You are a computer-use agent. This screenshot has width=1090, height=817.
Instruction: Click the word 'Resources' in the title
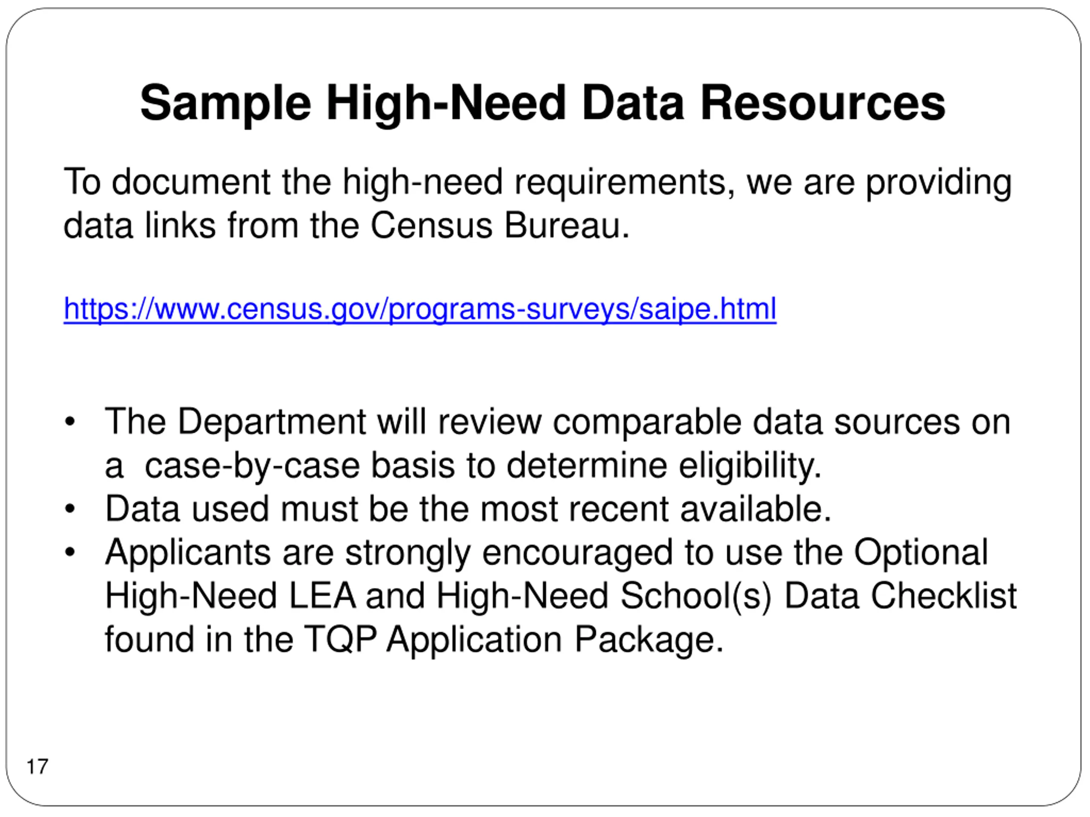point(823,103)
